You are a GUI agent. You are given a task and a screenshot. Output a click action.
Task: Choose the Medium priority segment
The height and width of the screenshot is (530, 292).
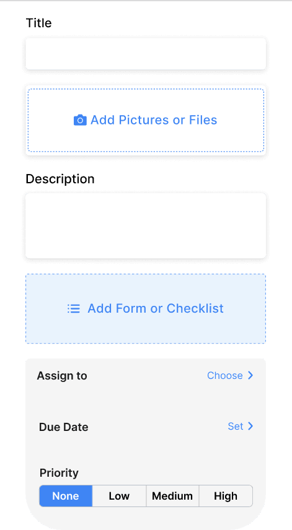point(172,496)
